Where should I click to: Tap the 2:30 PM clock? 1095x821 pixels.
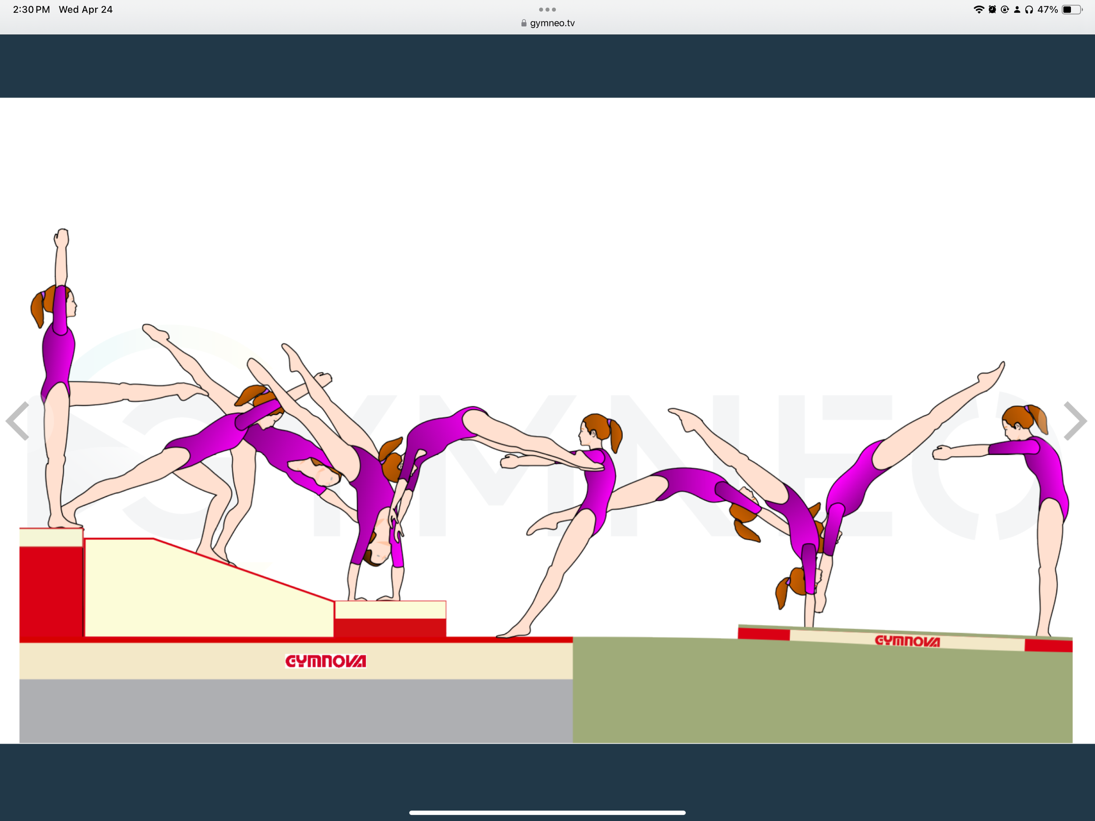pyautogui.click(x=31, y=9)
